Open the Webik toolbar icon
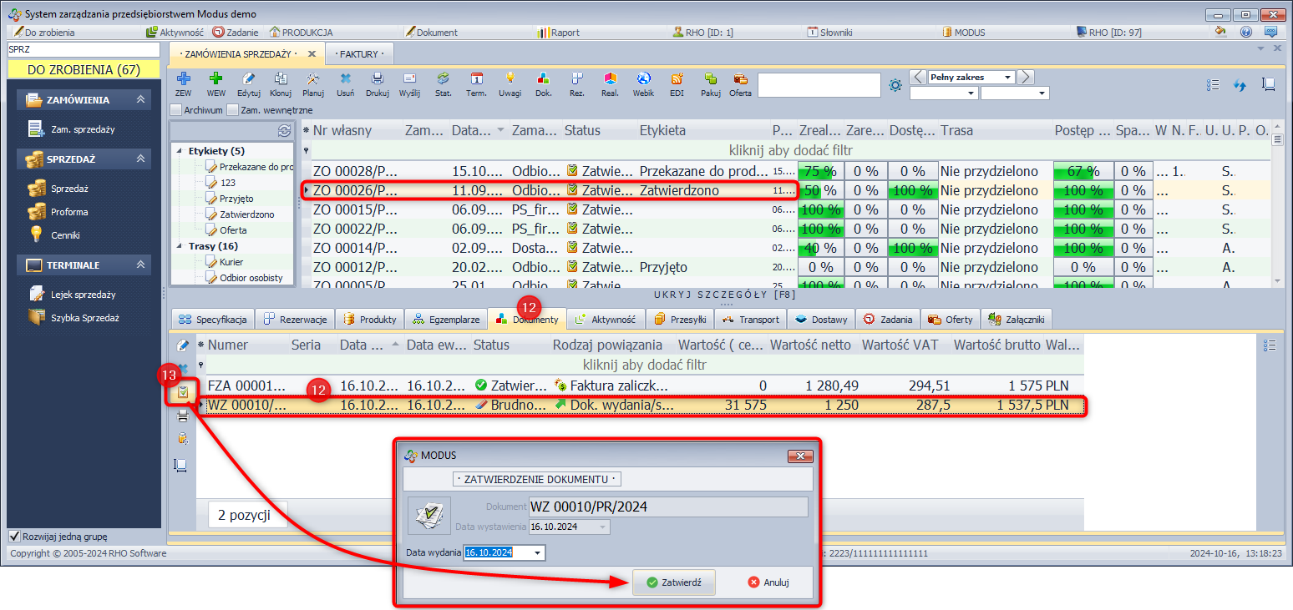 pos(643,78)
